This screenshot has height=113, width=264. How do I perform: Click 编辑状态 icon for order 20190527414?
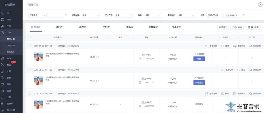coord(235,94)
